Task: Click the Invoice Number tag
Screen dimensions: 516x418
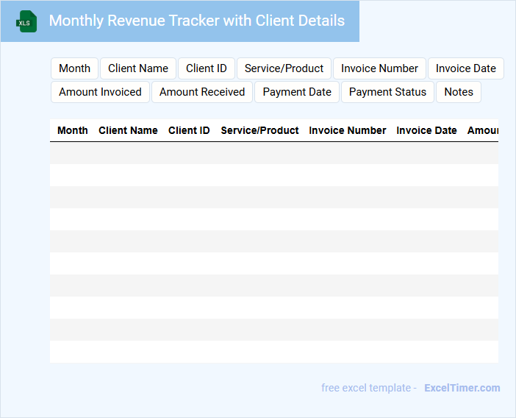Action: point(379,68)
